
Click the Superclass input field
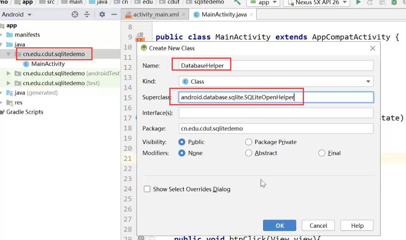coord(276,97)
